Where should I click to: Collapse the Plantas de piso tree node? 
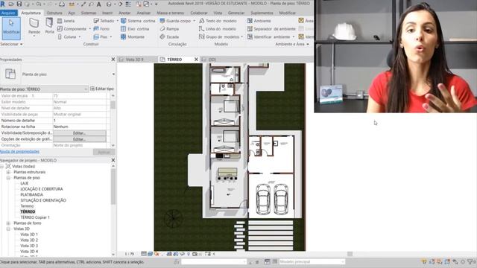(8, 178)
